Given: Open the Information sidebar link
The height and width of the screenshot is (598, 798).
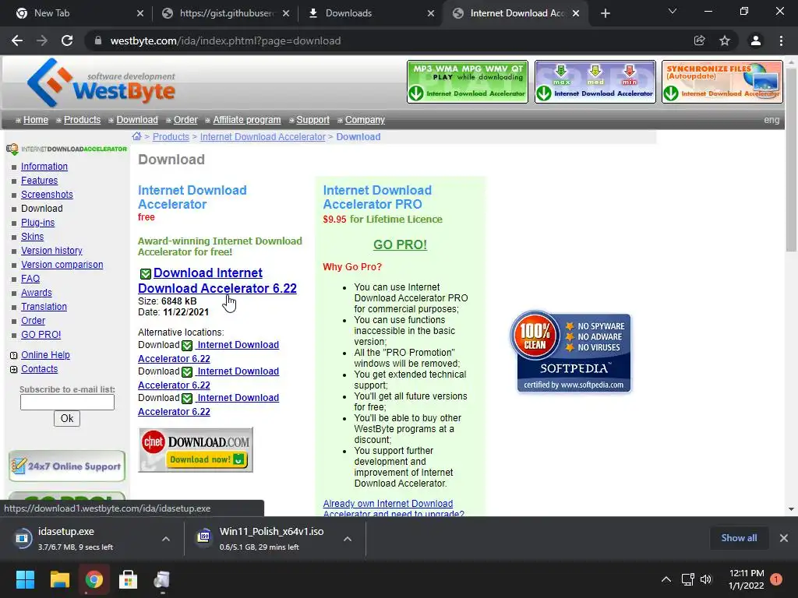Looking at the screenshot, I should coord(44,167).
